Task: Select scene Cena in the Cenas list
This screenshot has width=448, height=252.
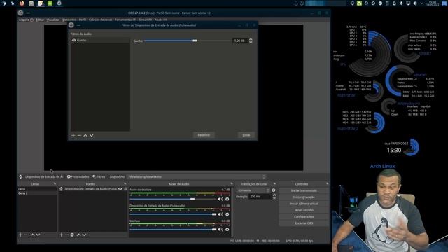Action: click(37, 189)
